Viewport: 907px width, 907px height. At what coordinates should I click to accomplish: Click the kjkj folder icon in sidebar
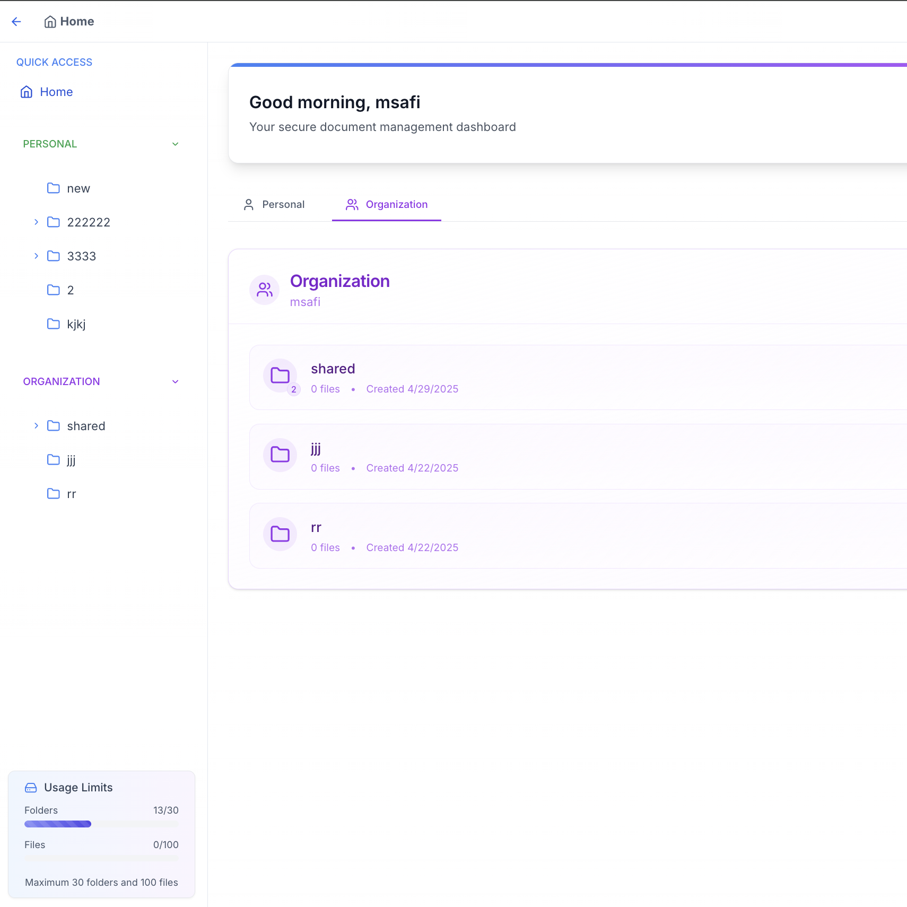[54, 324]
